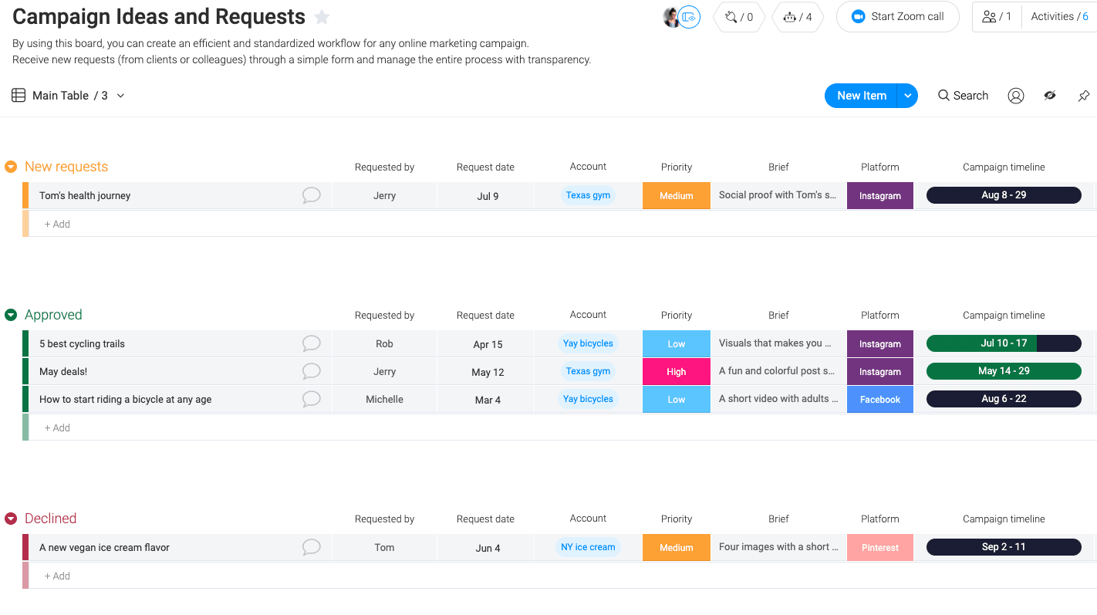This screenshot has width=1097, height=615.
Task: Click the pin icon in toolbar
Action: click(1083, 96)
